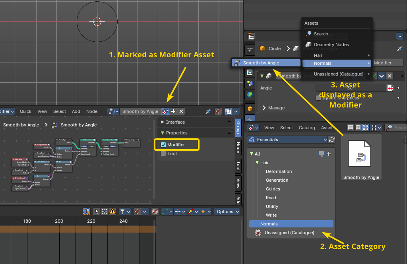The width and height of the screenshot is (407, 264).
Task: Switch to View sidebar tab
Action: tap(238, 183)
